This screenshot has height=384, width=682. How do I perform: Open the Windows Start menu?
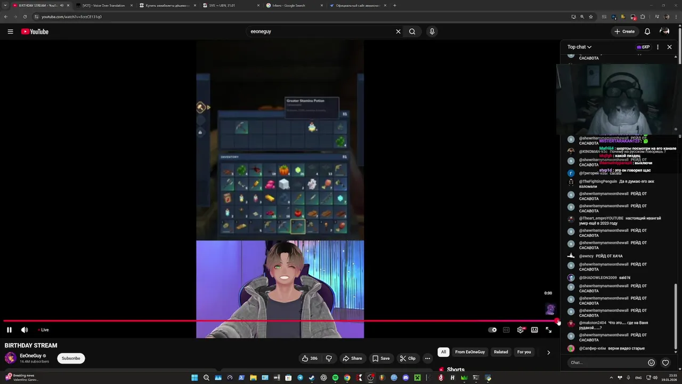point(194,378)
